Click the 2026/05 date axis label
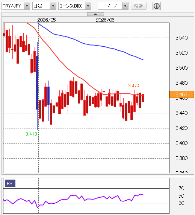 click(47, 20)
